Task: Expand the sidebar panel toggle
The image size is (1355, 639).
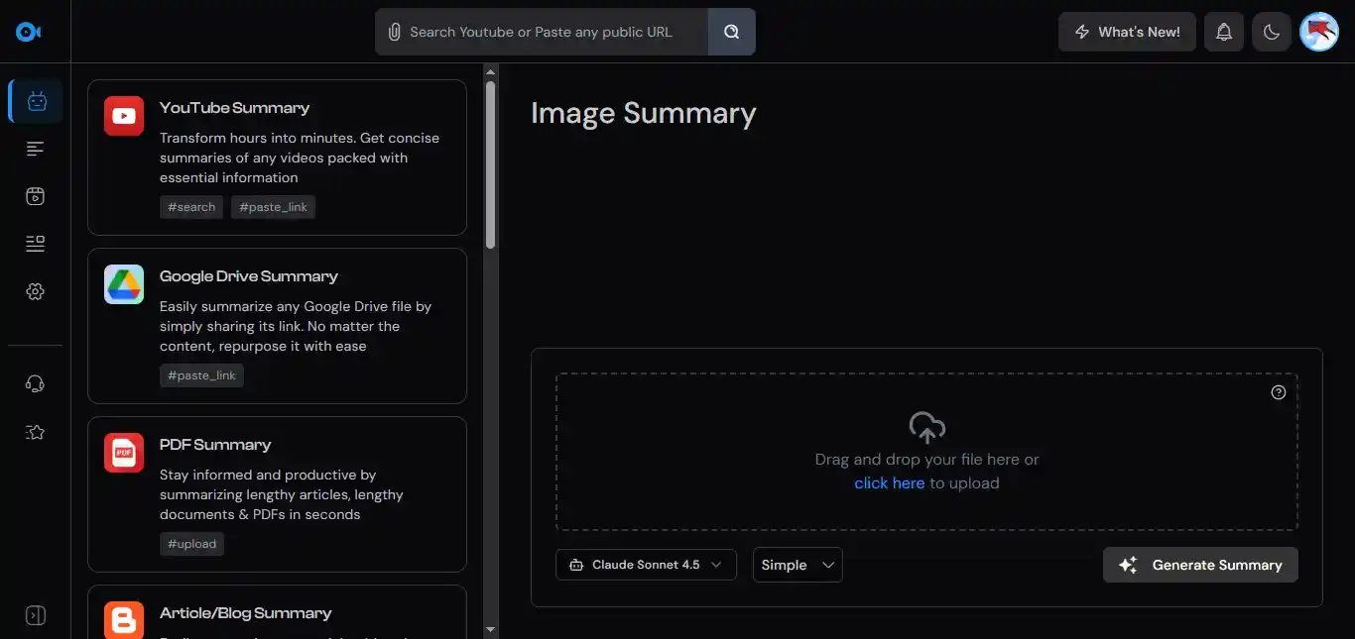Action: 36,615
